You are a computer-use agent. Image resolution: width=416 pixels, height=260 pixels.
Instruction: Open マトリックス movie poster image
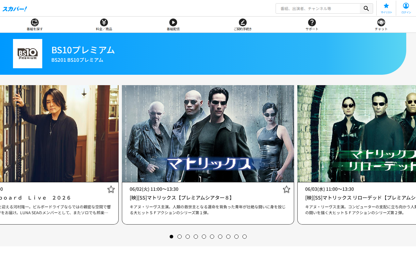(208, 134)
